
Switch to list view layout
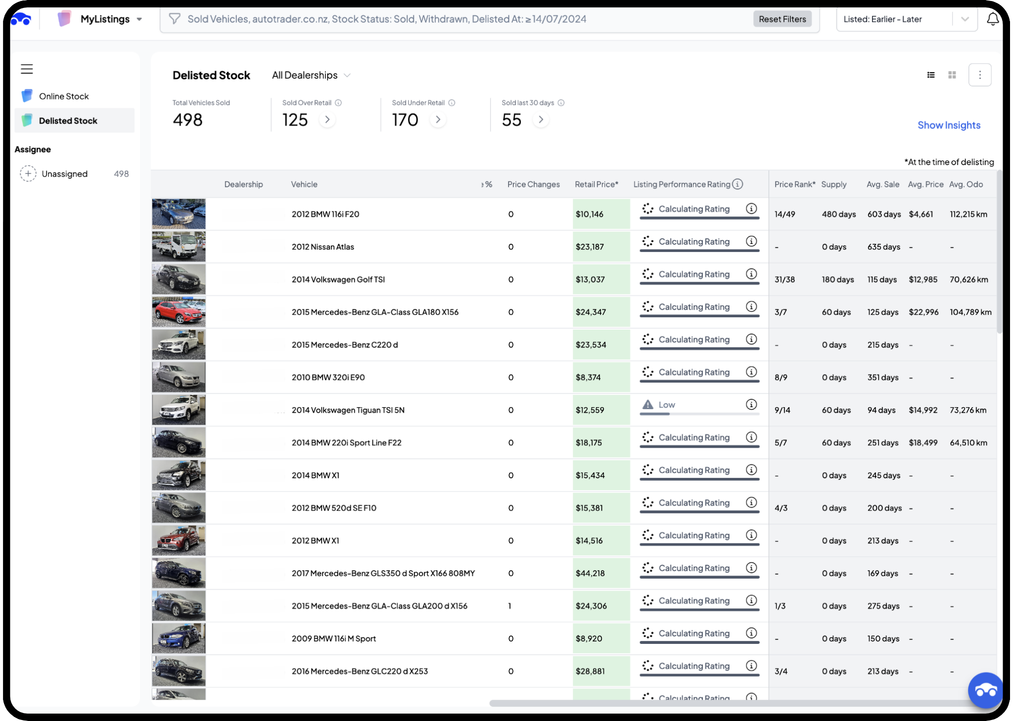click(x=931, y=75)
